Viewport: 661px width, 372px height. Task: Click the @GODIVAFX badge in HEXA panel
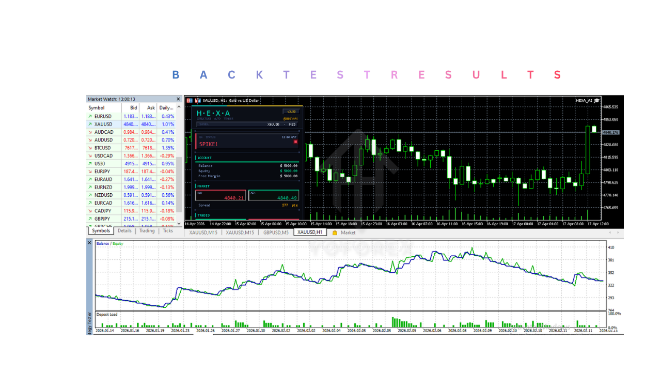[290, 118]
